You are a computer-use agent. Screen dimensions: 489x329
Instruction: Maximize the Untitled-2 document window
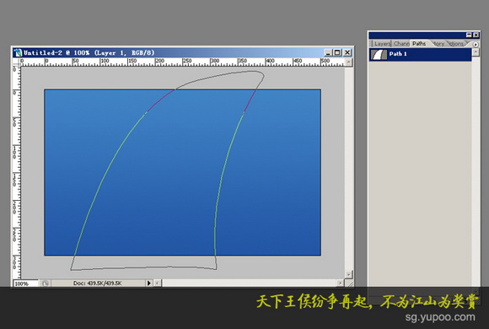coord(337,52)
